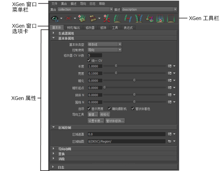The width and height of the screenshot is (220, 171).
Task: Click the 设置长度... button
Action: point(96,121)
